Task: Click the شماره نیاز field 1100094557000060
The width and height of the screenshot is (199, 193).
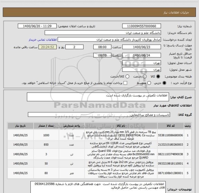Action: pos(142,26)
